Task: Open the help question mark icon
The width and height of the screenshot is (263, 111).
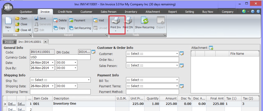Action: pyautogui.click(x=253, y=11)
